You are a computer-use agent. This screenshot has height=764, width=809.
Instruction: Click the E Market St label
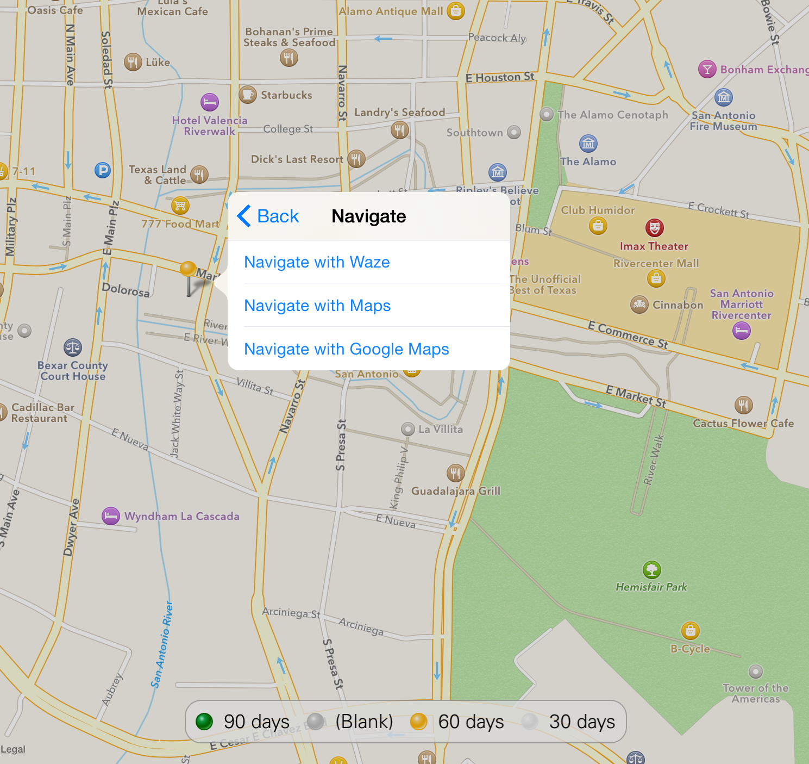pyautogui.click(x=636, y=396)
